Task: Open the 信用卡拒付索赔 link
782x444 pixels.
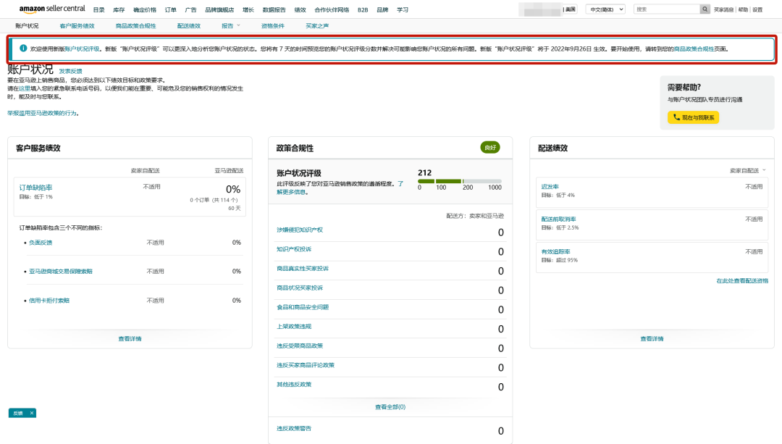Action: [49, 301]
